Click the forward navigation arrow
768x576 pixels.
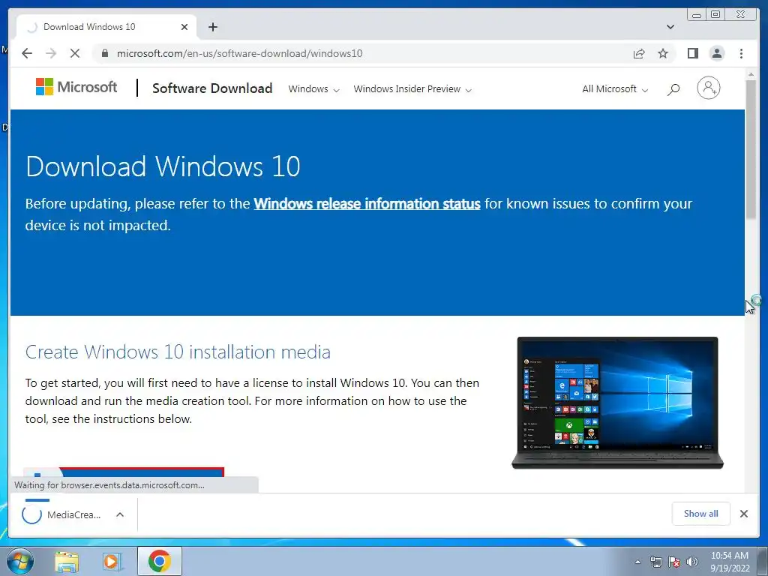tap(51, 53)
